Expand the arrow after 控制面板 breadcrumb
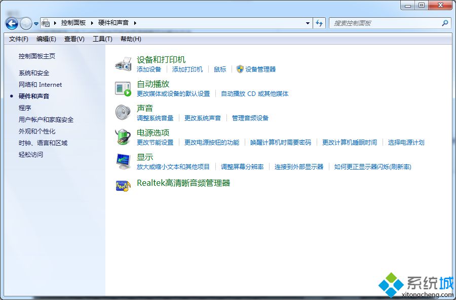 tap(92, 23)
